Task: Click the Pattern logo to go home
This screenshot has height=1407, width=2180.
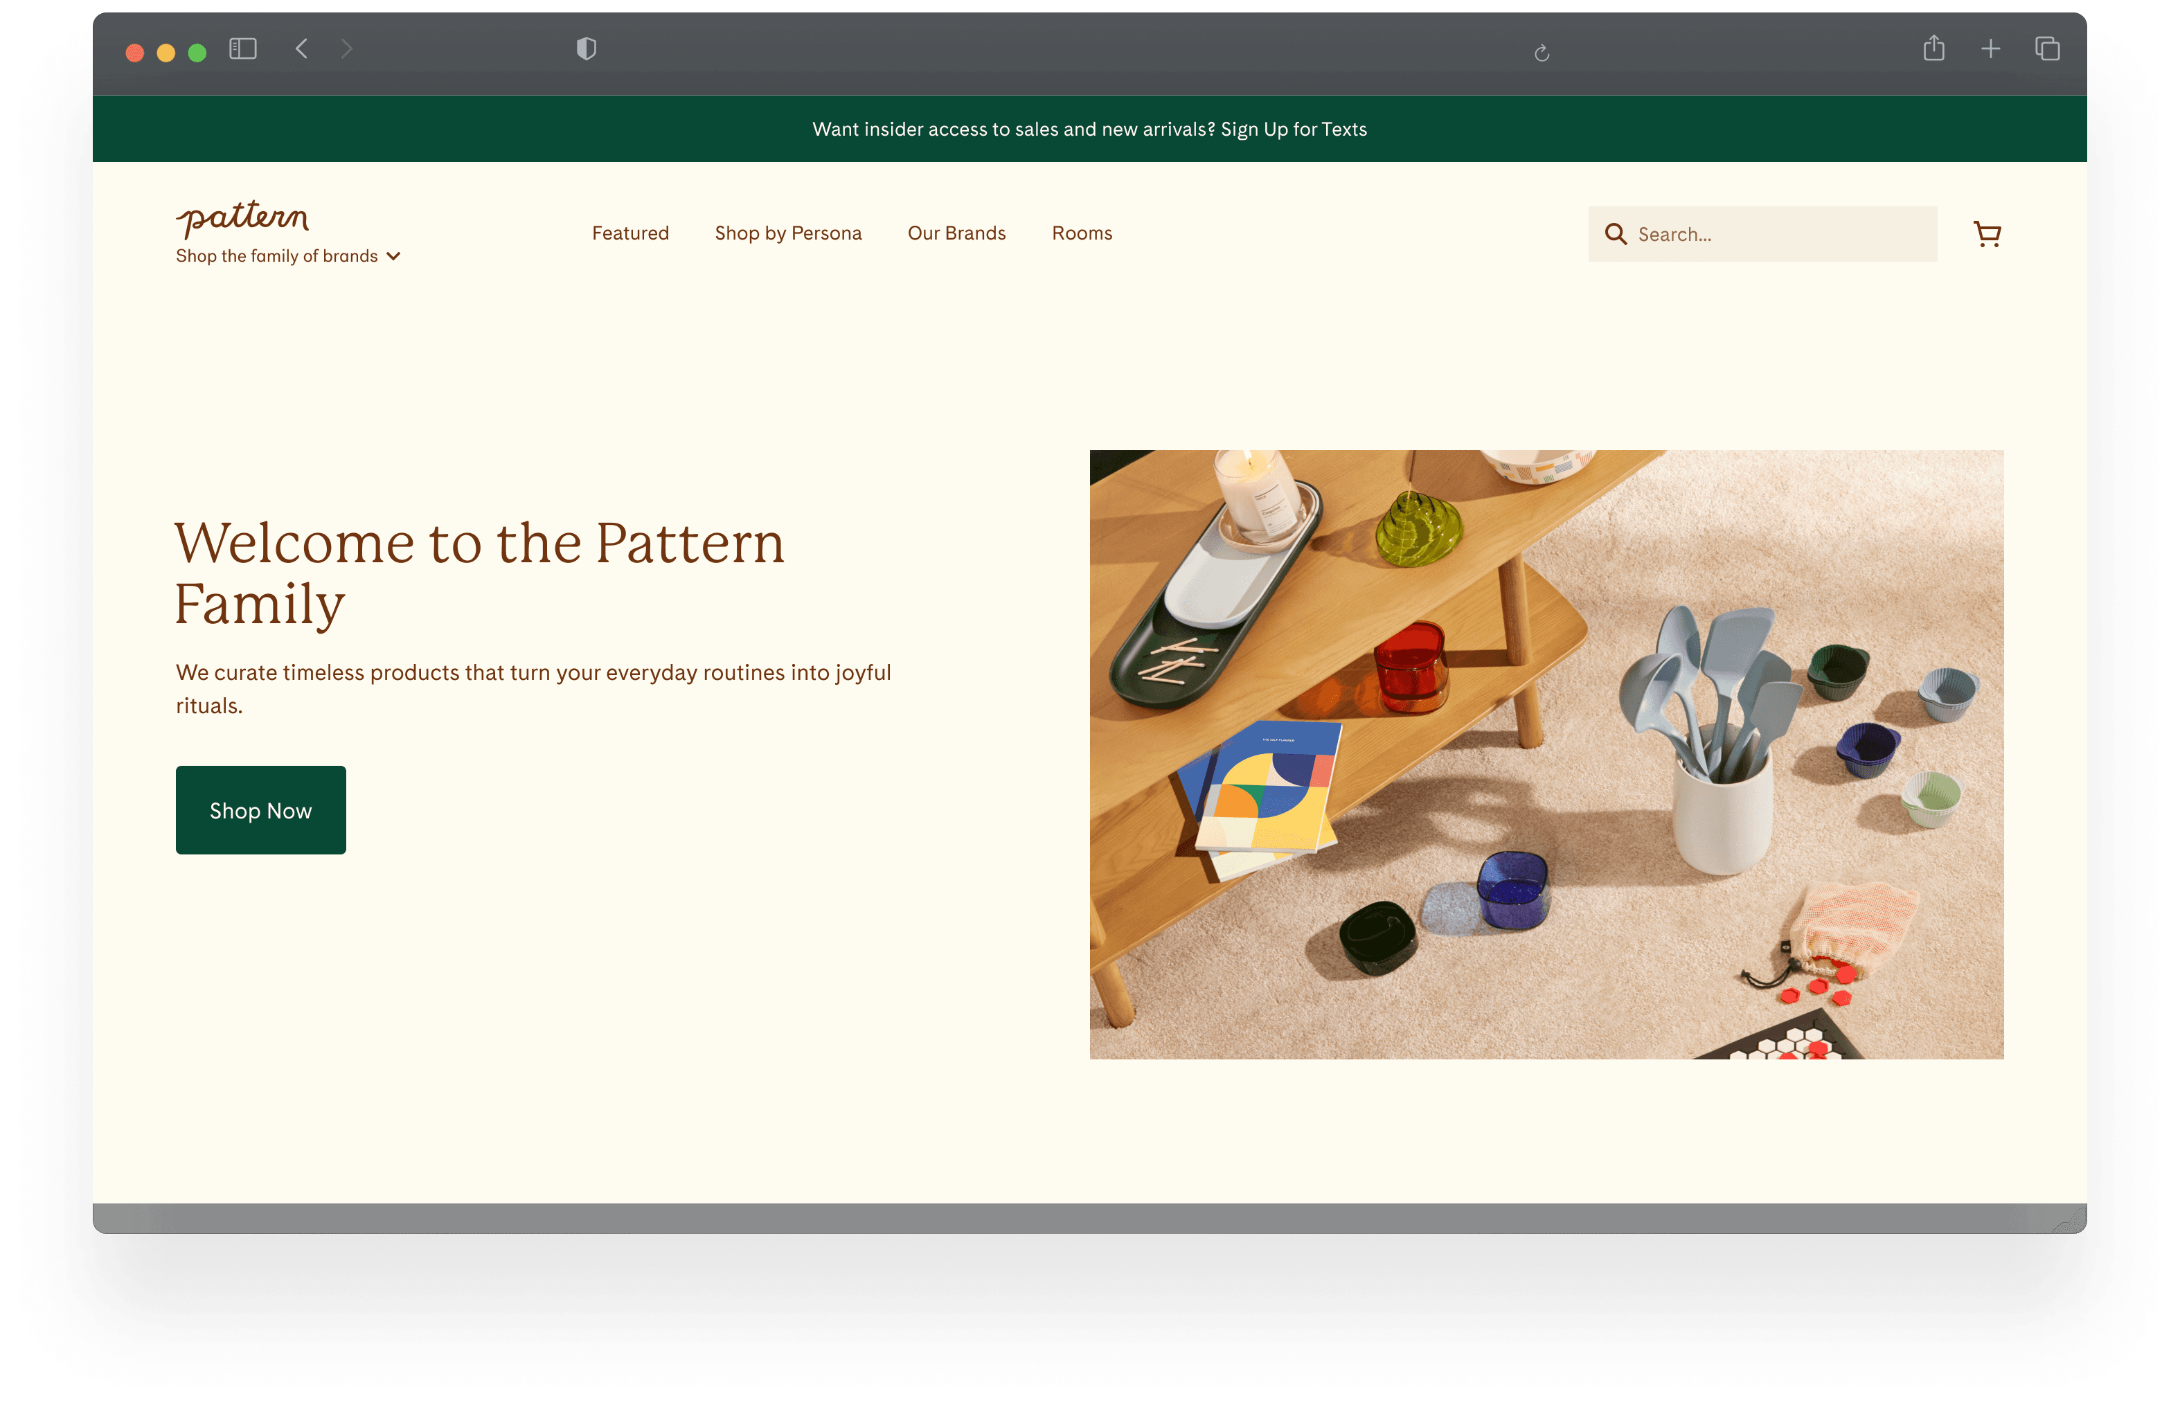Action: point(242,217)
